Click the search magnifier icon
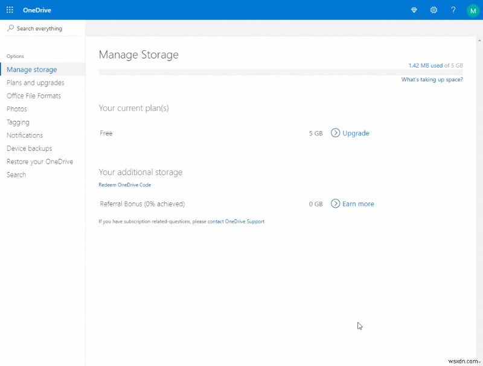 tap(10, 28)
